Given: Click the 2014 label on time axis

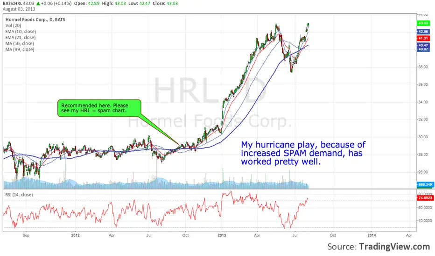Looking at the screenshot, I should pyautogui.click(x=372, y=235).
